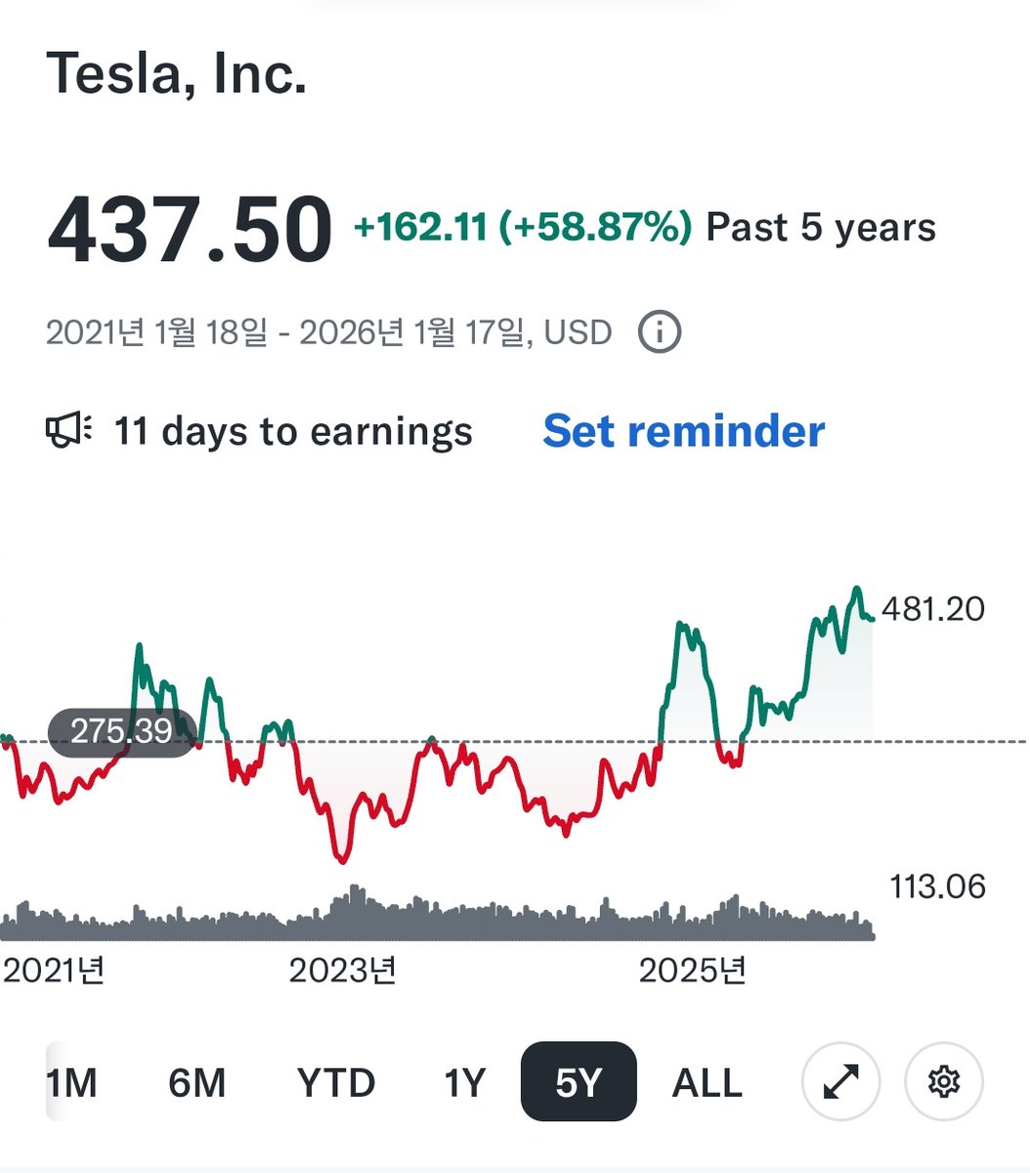The image size is (1030, 1173).
Task: Select the 5Y time range tab
Action: 579,1082
